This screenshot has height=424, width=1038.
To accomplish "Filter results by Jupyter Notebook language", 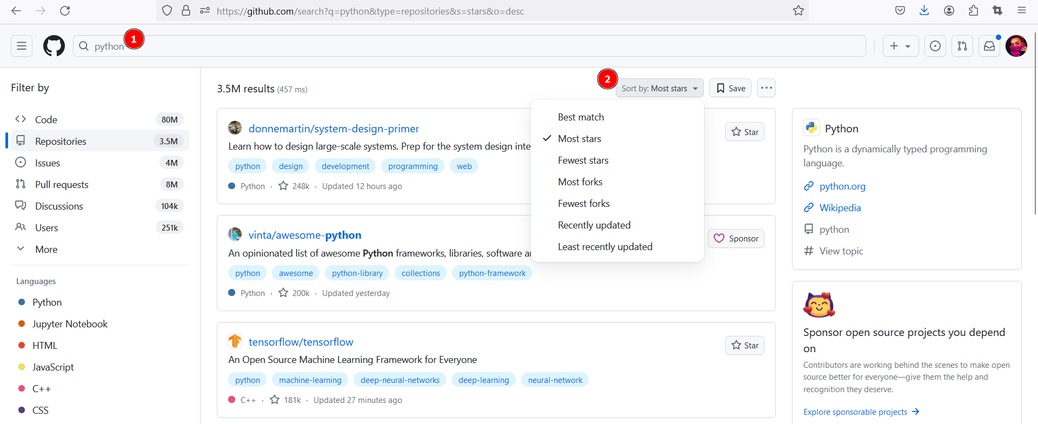I will [x=70, y=324].
